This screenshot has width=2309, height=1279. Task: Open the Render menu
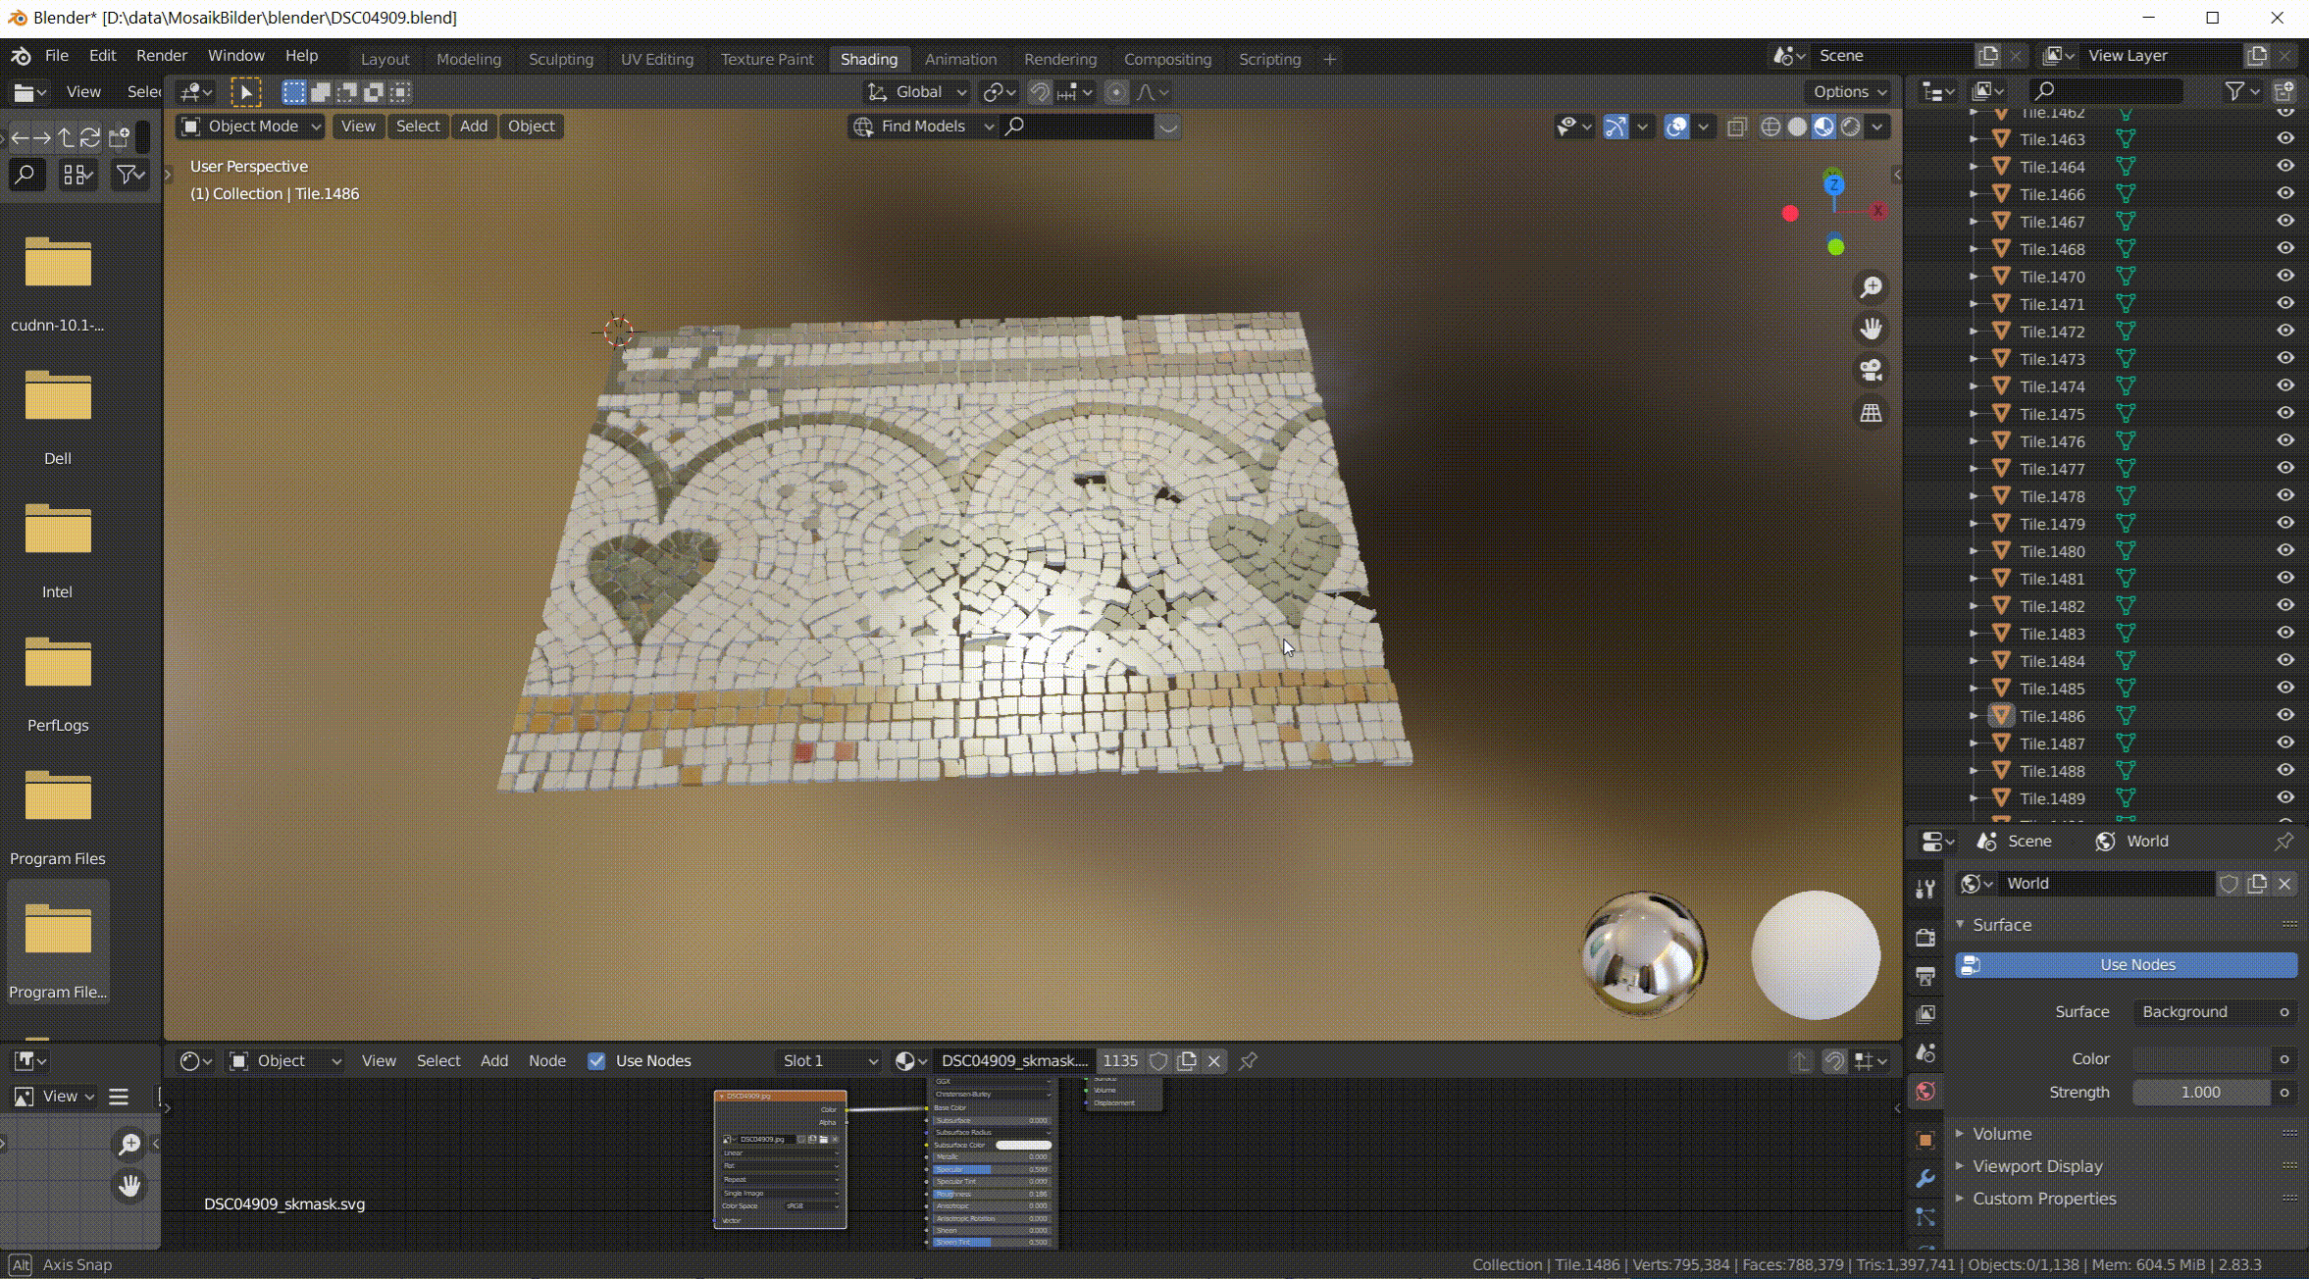pos(161,55)
